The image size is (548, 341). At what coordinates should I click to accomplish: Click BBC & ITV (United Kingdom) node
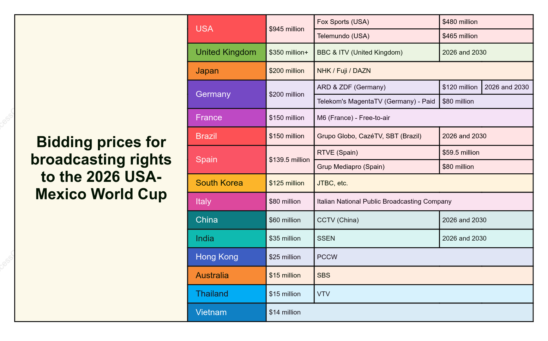point(377,52)
